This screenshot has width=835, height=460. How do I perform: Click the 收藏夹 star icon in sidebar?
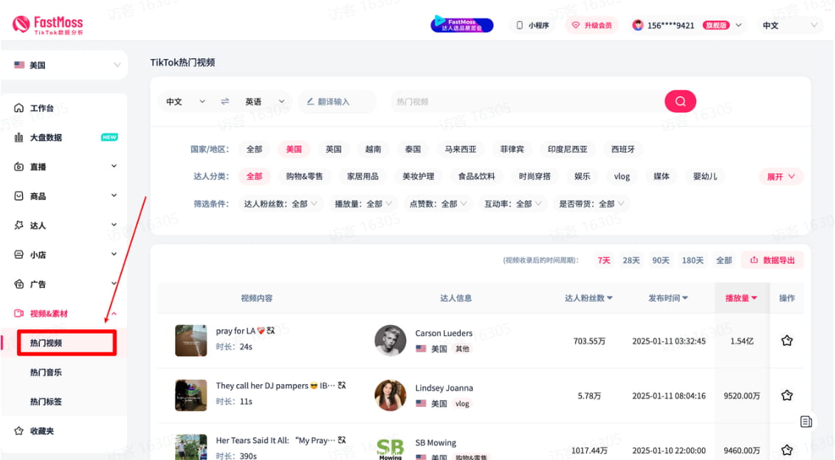pos(18,431)
